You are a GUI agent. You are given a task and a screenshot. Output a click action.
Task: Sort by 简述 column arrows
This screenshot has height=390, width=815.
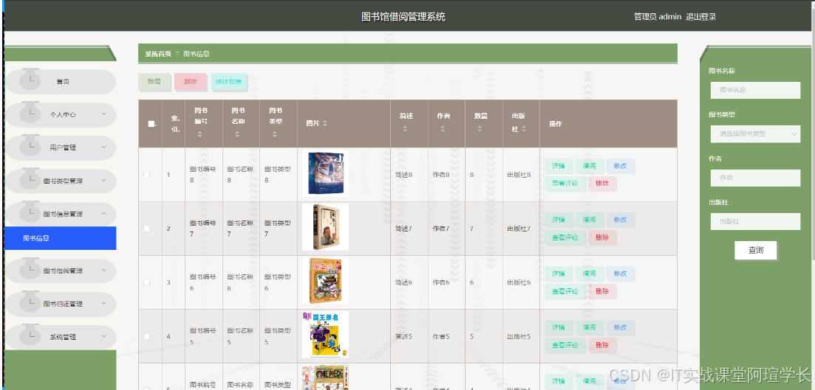click(406, 128)
